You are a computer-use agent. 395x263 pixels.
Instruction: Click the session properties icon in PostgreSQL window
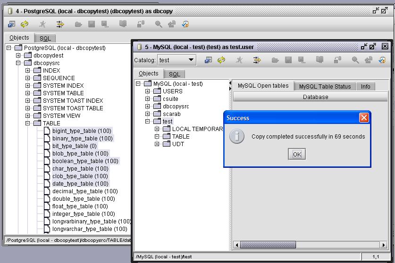pyautogui.click(x=12, y=24)
